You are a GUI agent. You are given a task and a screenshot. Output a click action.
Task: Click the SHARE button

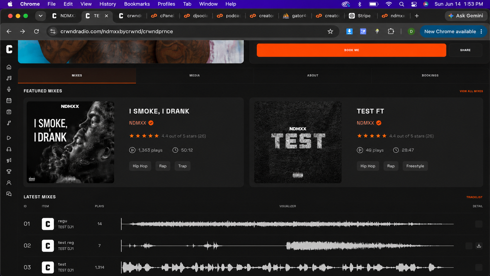(465, 50)
